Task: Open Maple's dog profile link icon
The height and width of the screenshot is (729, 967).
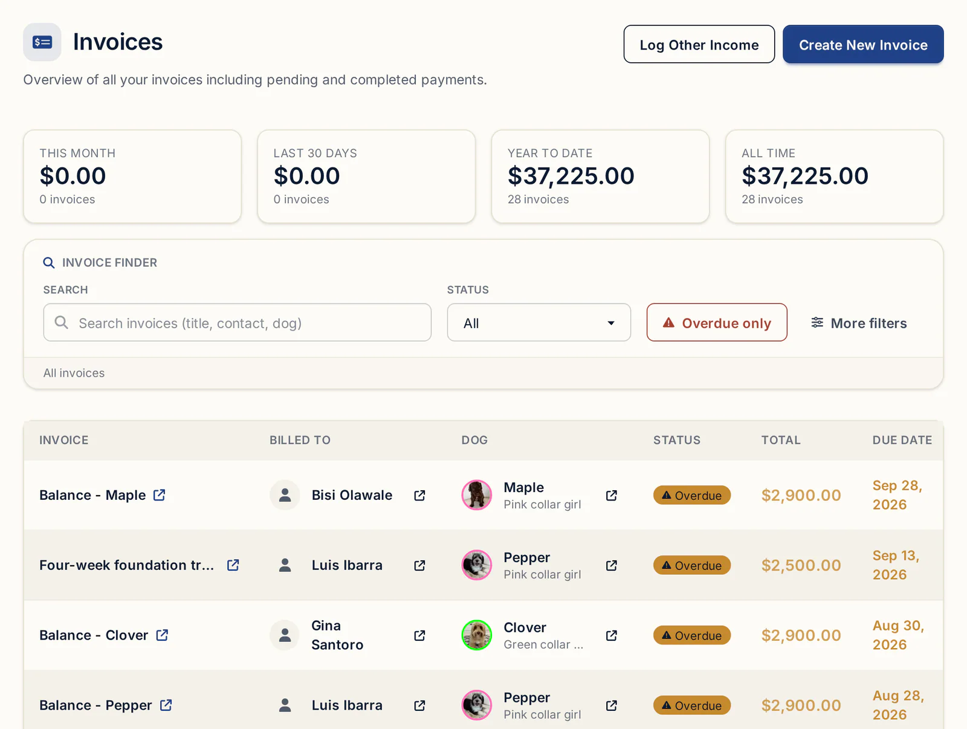Action: pos(612,496)
